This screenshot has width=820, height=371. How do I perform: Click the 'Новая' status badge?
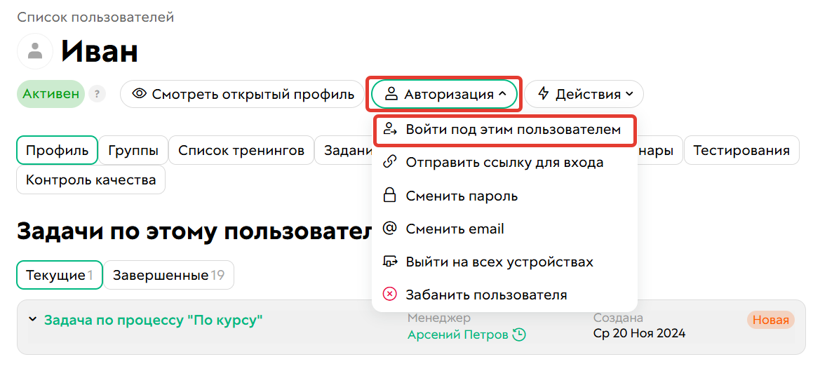(x=771, y=321)
